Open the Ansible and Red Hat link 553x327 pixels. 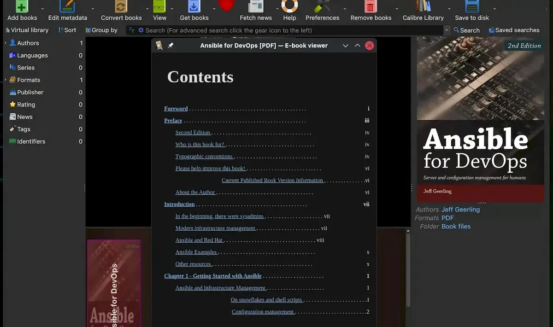199,240
